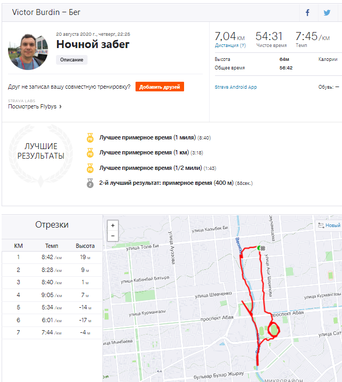Zoom out on the route map

click(113, 236)
